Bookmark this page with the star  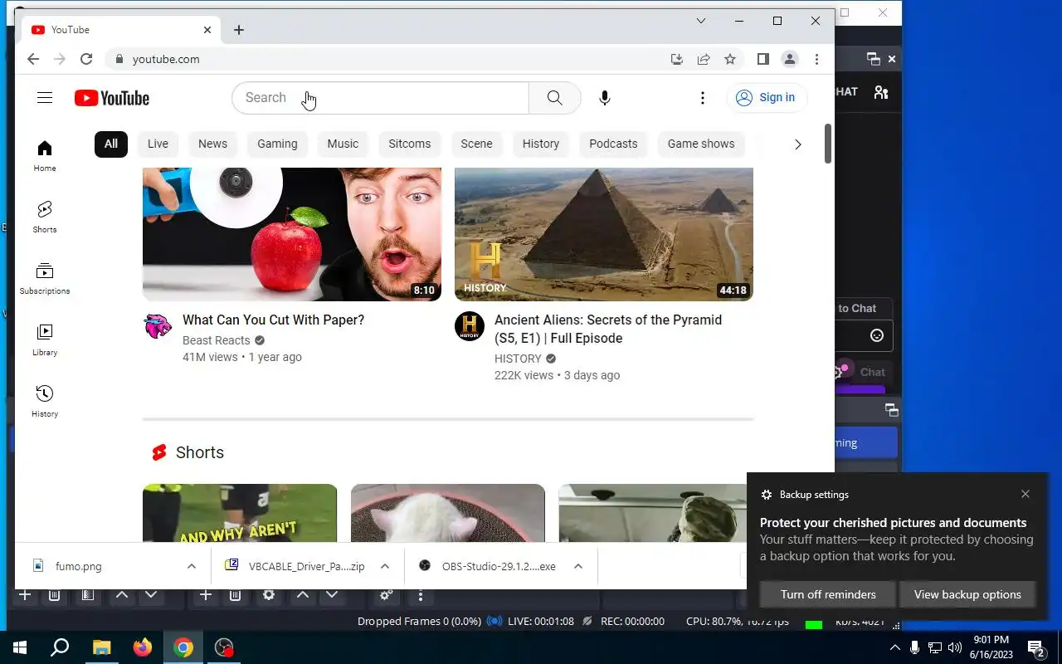[x=730, y=59]
